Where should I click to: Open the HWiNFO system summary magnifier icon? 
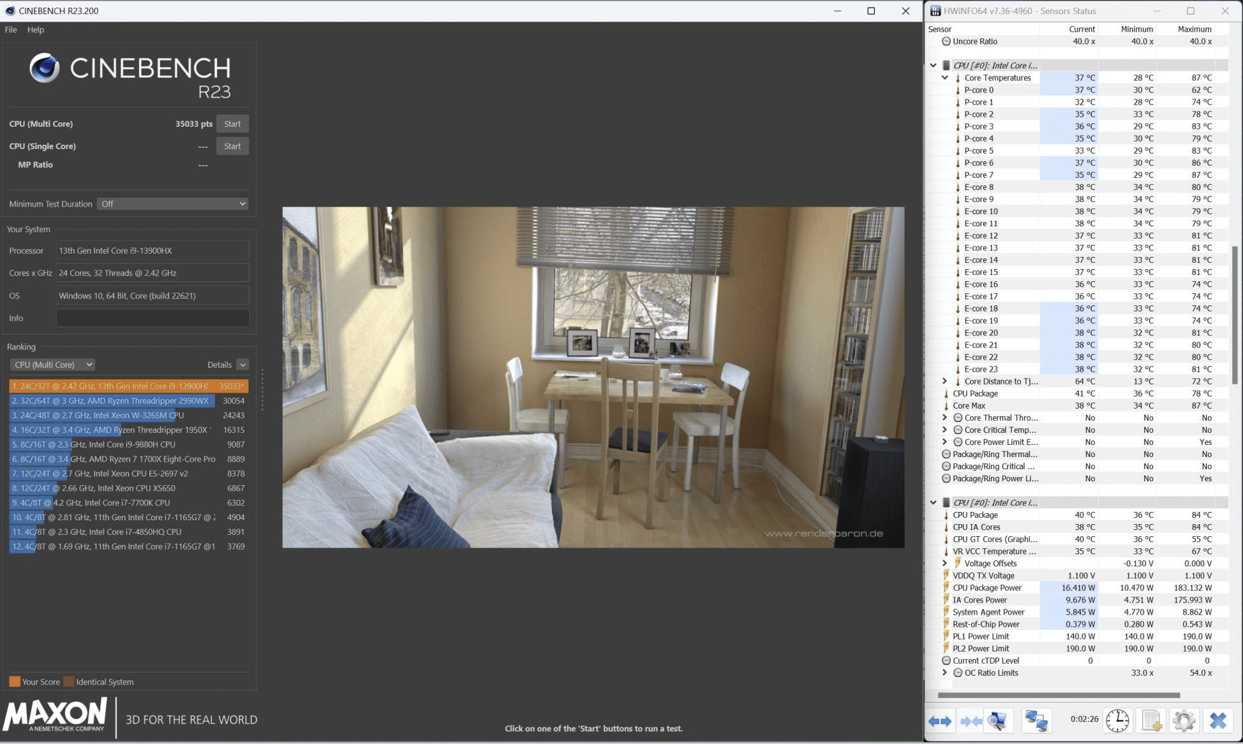(x=997, y=721)
